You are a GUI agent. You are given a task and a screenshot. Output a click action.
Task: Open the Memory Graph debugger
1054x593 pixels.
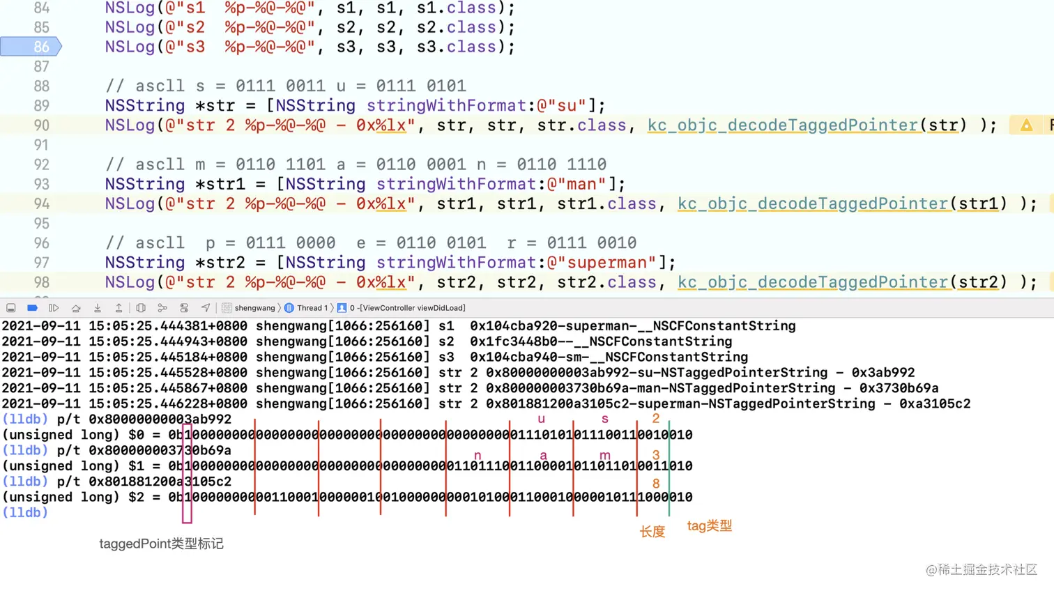point(162,307)
